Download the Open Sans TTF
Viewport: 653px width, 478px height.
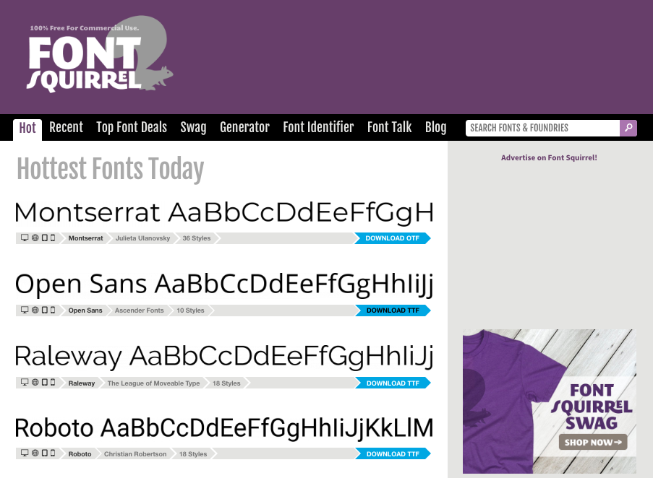(x=393, y=310)
